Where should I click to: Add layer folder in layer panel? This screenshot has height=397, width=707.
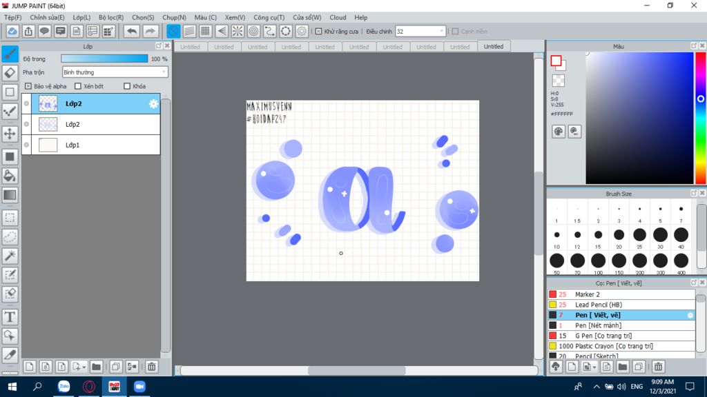96,367
